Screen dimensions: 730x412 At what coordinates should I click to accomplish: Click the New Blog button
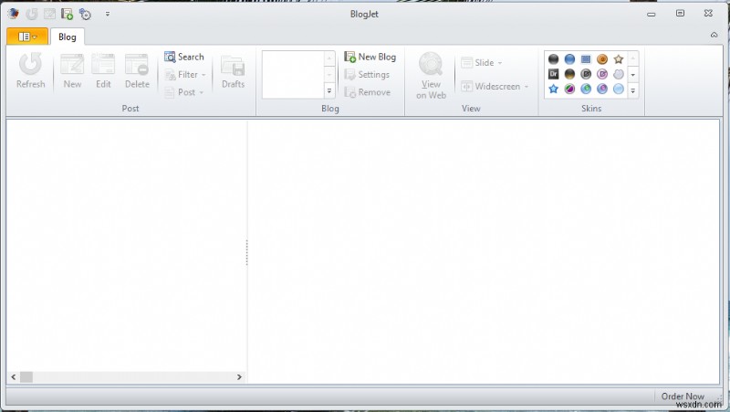370,57
